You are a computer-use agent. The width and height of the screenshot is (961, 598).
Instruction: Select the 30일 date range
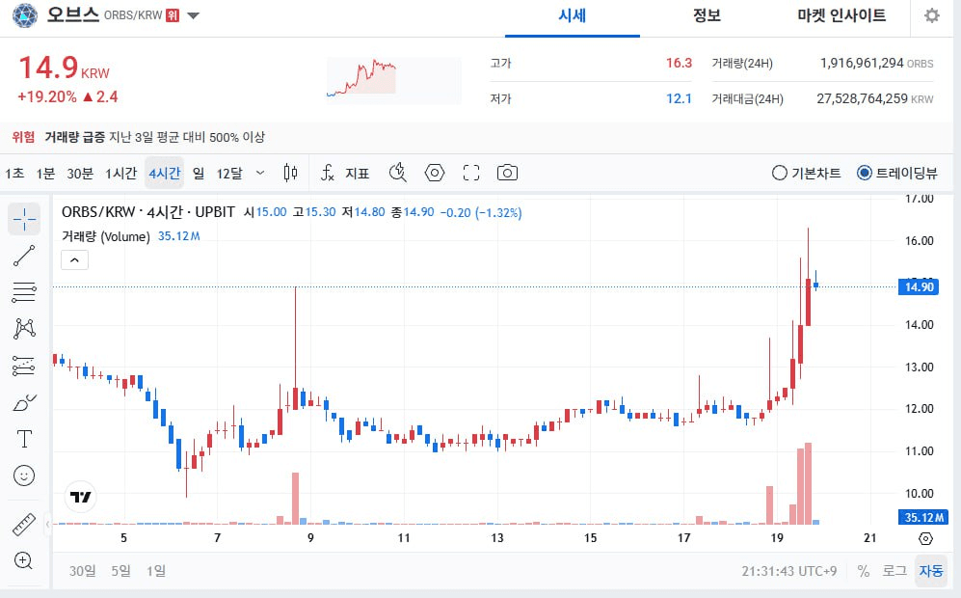click(x=82, y=570)
